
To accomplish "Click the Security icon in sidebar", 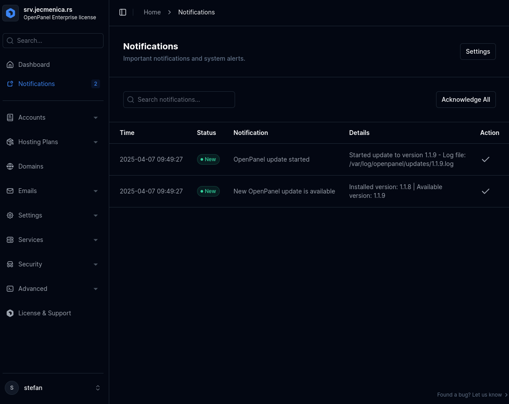I will pos(10,264).
